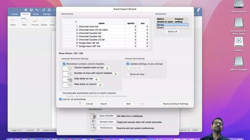Toggle Update settings on any change checkbox
Screen dimensions: 250x140
128,64
